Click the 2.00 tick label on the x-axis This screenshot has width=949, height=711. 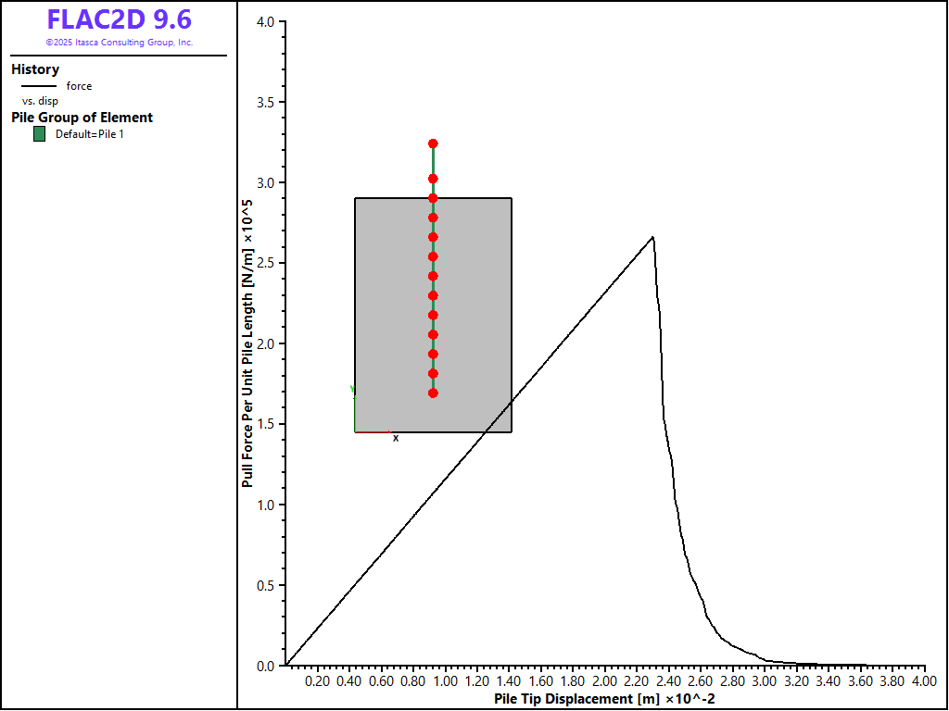click(x=604, y=680)
